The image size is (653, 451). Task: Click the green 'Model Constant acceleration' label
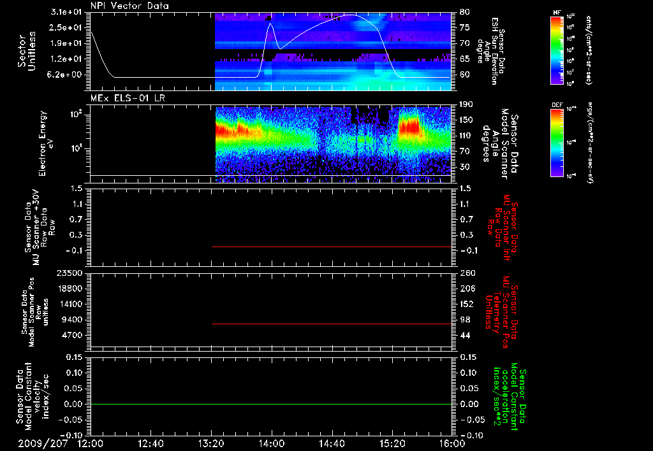[x=510, y=397]
